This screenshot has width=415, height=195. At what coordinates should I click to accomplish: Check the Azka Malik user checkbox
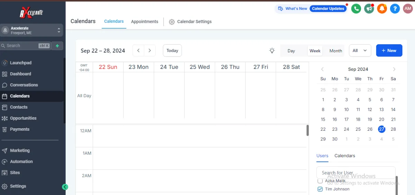click(x=320, y=181)
